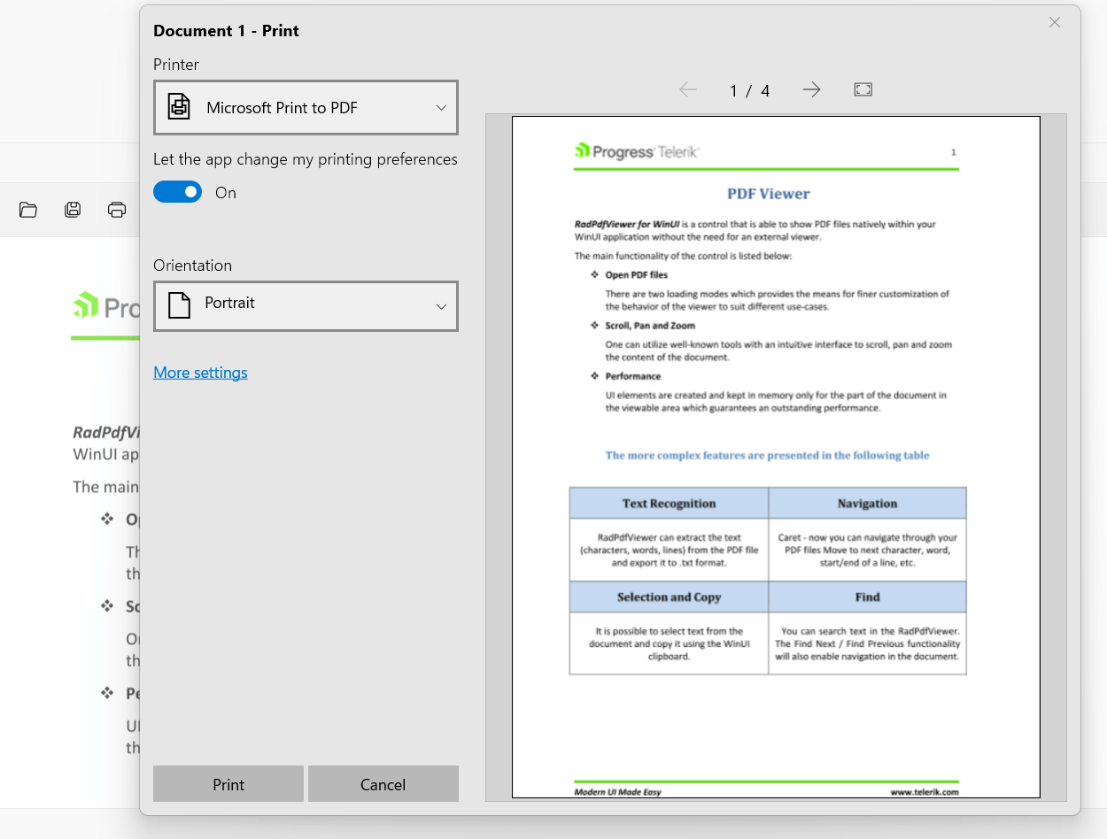Click the chevron on the printer selector
Screen dimensions: 1107x839
click(x=441, y=107)
